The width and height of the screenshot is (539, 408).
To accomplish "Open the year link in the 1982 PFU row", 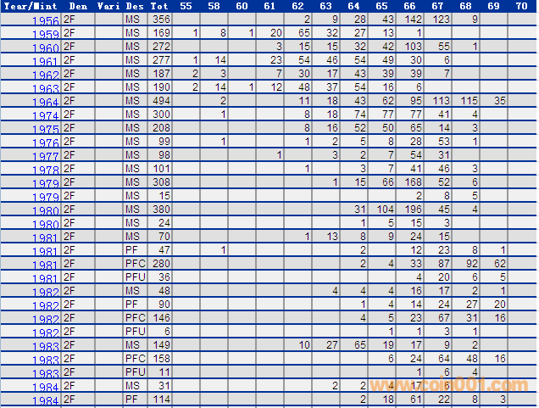I will tap(45, 333).
